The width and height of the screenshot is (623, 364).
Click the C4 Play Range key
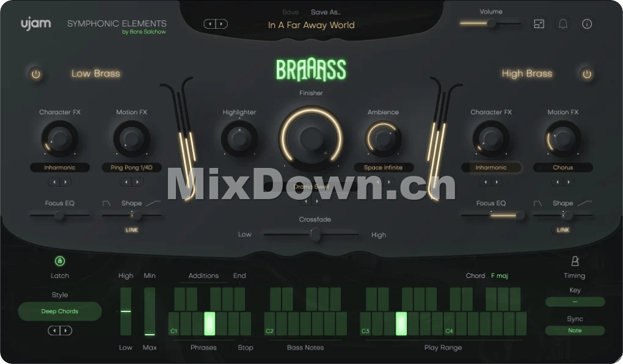(x=449, y=324)
